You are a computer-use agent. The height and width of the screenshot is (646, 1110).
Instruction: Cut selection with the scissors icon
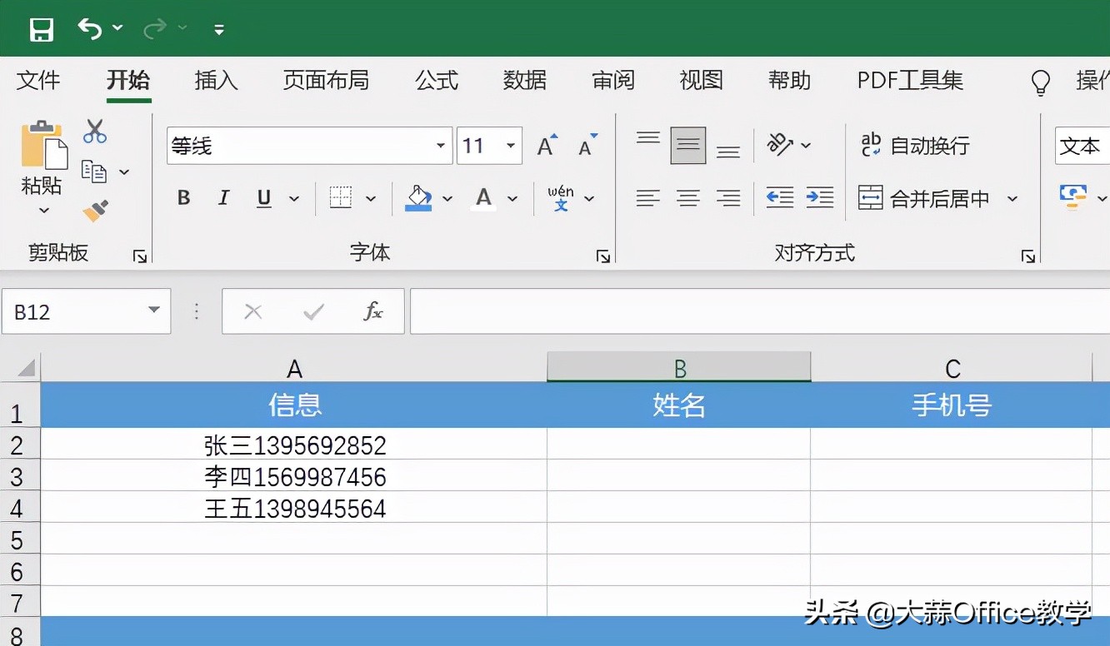point(95,132)
